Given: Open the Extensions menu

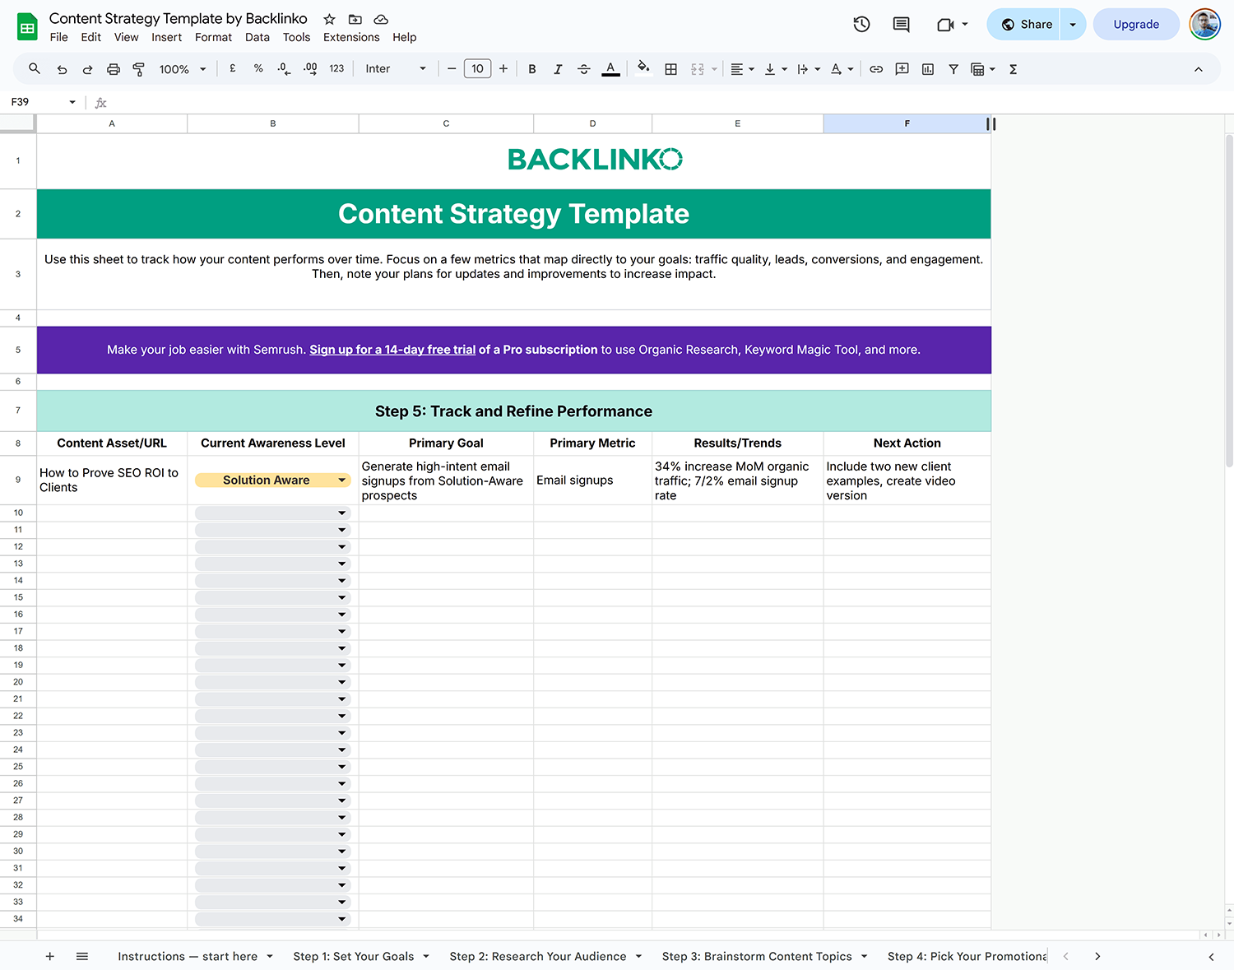Looking at the screenshot, I should 351,37.
